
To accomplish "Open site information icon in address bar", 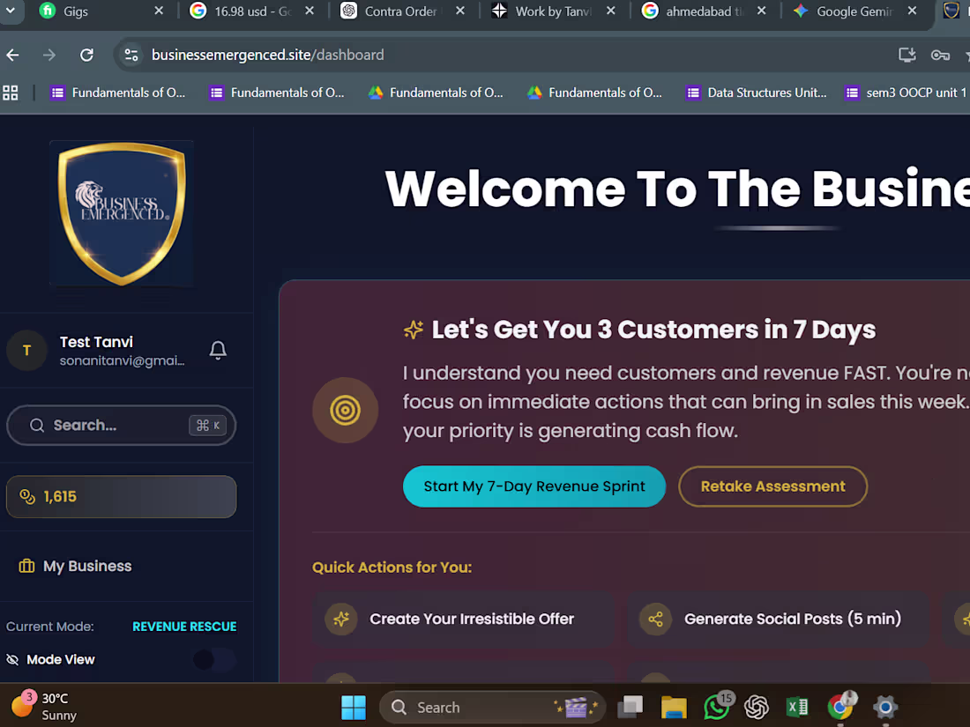I will pyautogui.click(x=131, y=55).
